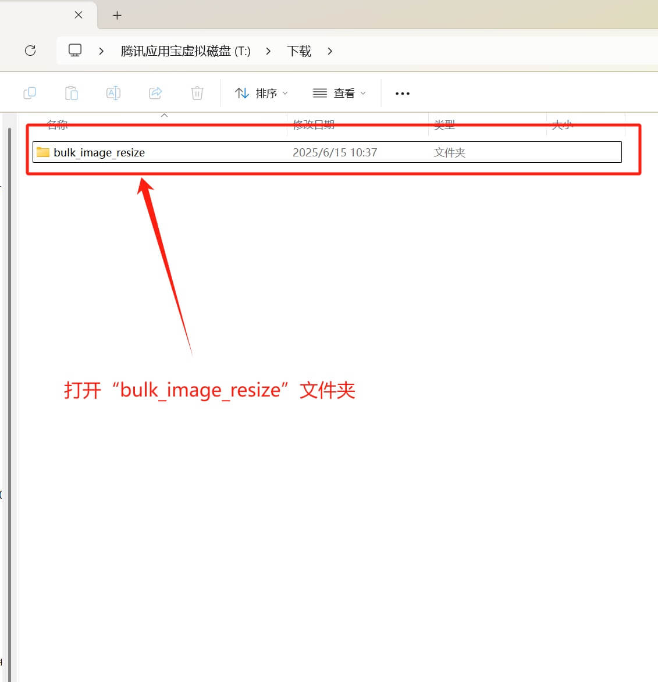This screenshot has height=682, width=658.
Task: Close the current Explorer tab
Action: coord(79,15)
